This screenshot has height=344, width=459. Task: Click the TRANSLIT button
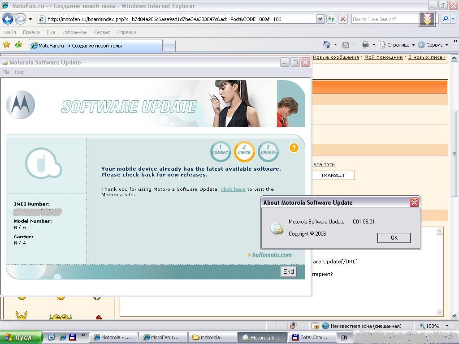point(333,175)
